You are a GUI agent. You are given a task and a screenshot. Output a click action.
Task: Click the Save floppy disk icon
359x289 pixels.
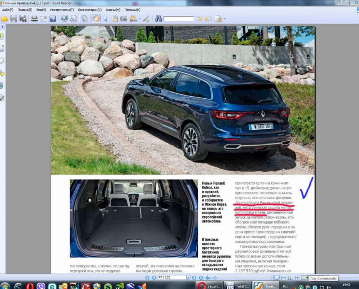[14, 19]
